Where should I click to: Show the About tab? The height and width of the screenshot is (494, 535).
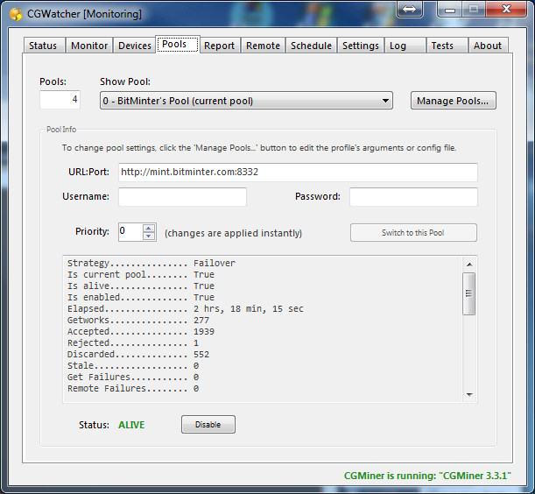488,46
